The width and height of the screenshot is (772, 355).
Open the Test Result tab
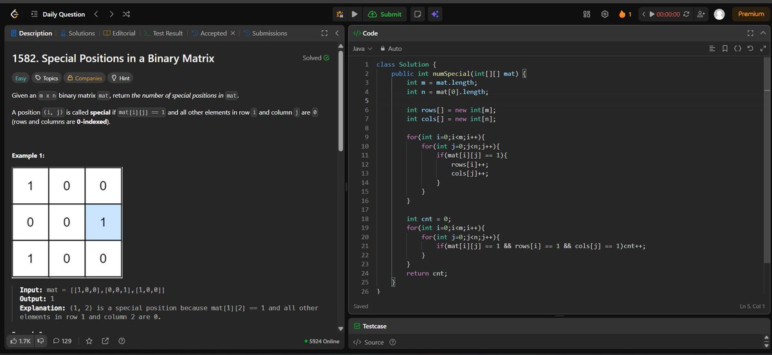coord(163,33)
